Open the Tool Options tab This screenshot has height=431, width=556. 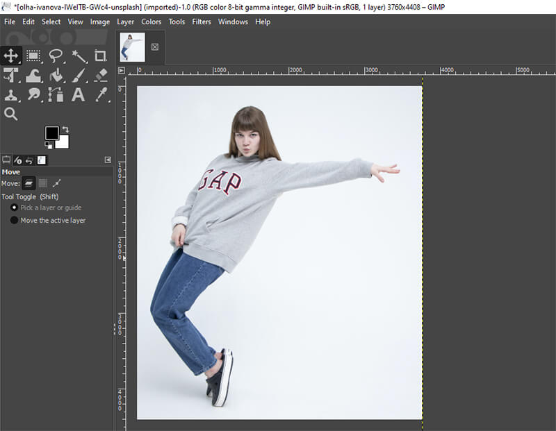click(6, 160)
